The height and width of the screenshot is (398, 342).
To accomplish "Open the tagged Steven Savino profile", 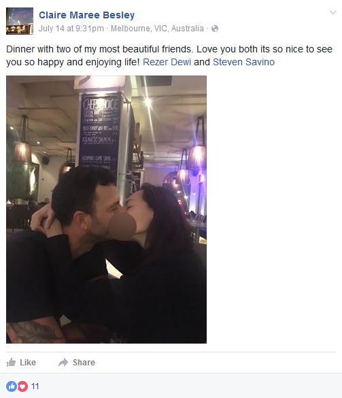I will (243, 62).
